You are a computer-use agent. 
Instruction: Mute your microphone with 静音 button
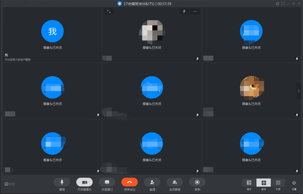pyautogui.click(x=62, y=182)
